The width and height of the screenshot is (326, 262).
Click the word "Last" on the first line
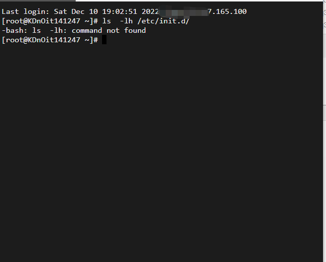11,11
